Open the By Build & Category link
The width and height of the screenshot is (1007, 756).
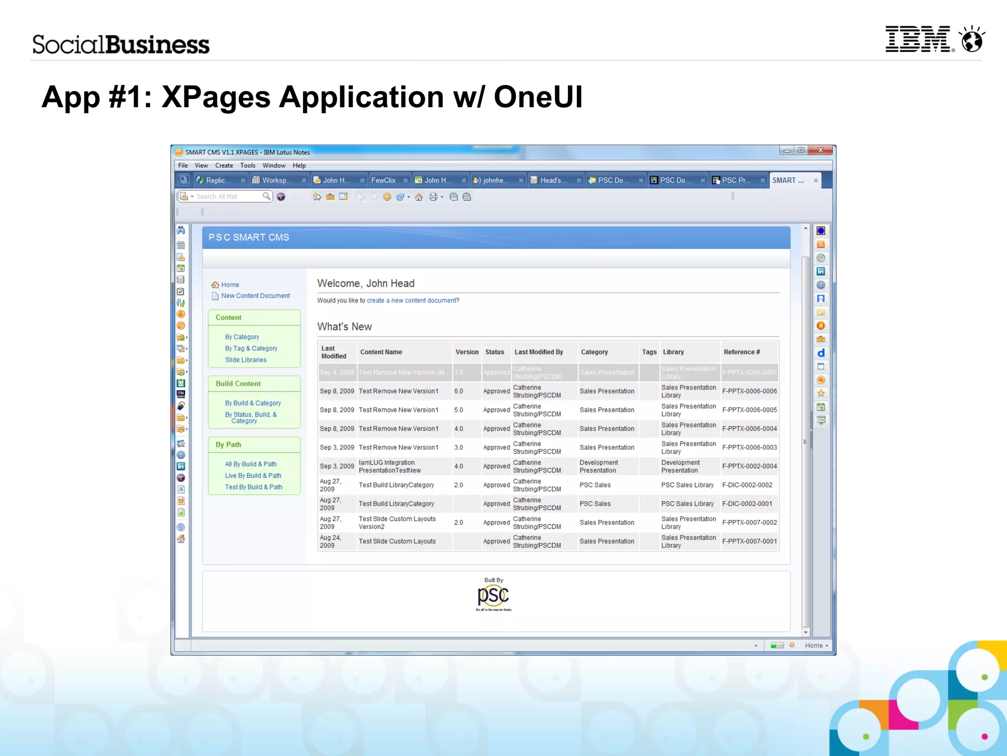pos(253,403)
